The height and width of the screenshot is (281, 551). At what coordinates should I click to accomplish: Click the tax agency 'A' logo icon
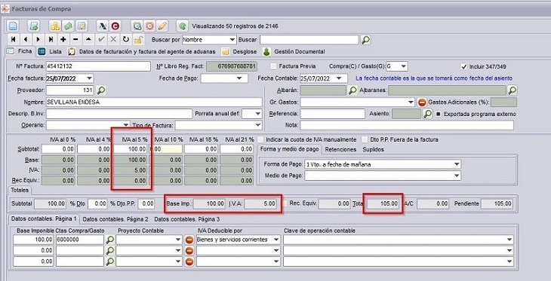pos(102,26)
